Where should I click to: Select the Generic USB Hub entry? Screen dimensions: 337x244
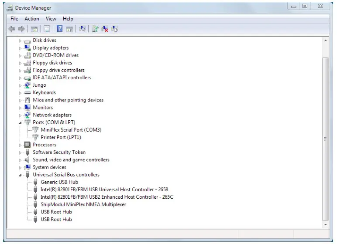59,182
